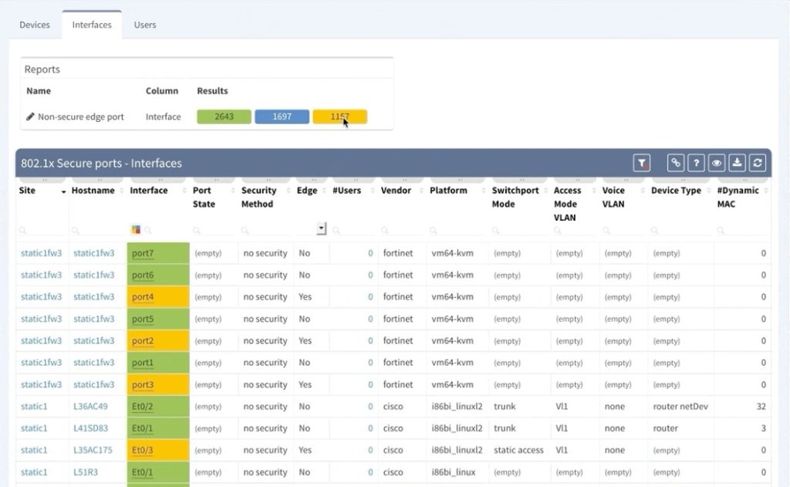Click search icon under Hostname column
This screenshot has width=790, height=487.
click(76, 230)
